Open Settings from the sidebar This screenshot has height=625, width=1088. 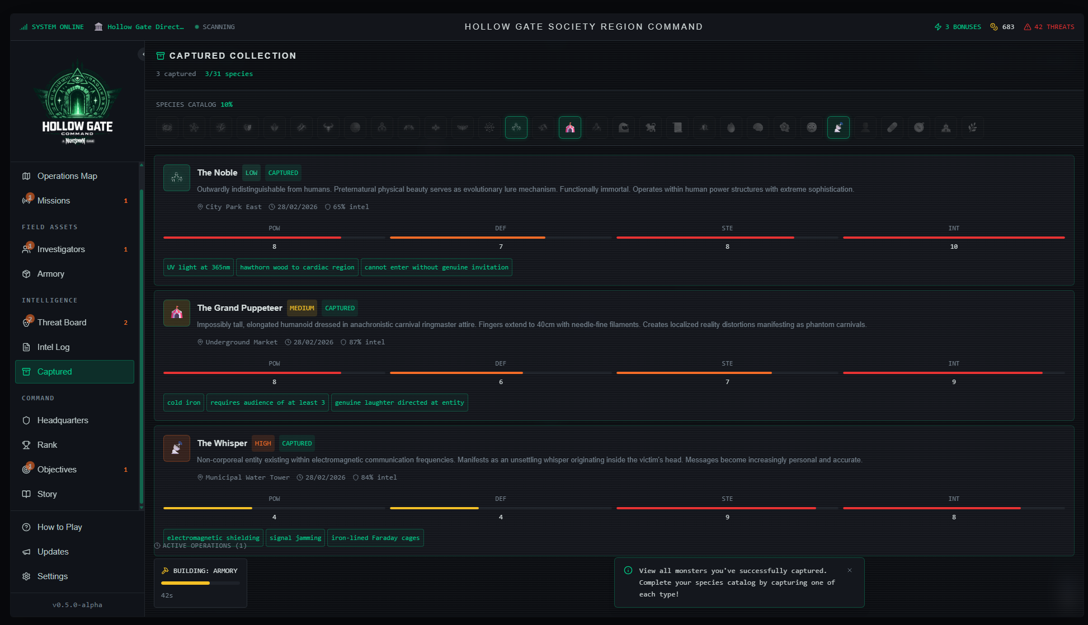(52, 576)
